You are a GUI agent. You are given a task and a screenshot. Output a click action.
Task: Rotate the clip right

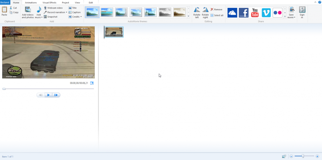(x=205, y=13)
